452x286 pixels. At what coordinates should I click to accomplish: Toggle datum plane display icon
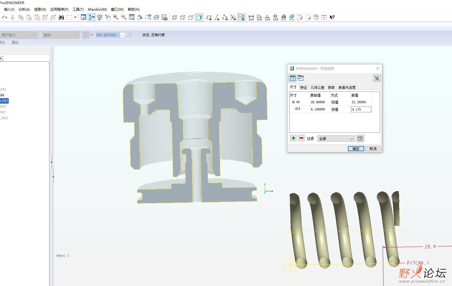point(209,18)
